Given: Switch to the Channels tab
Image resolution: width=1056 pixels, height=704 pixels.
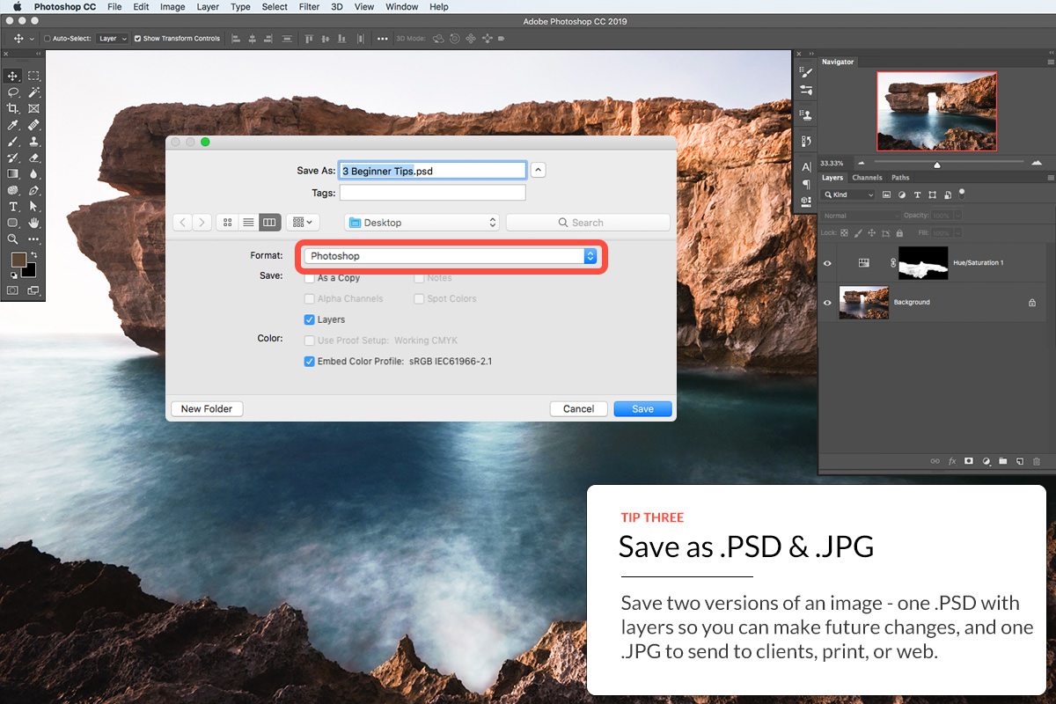Looking at the screenshot, I should click(868, 177).
